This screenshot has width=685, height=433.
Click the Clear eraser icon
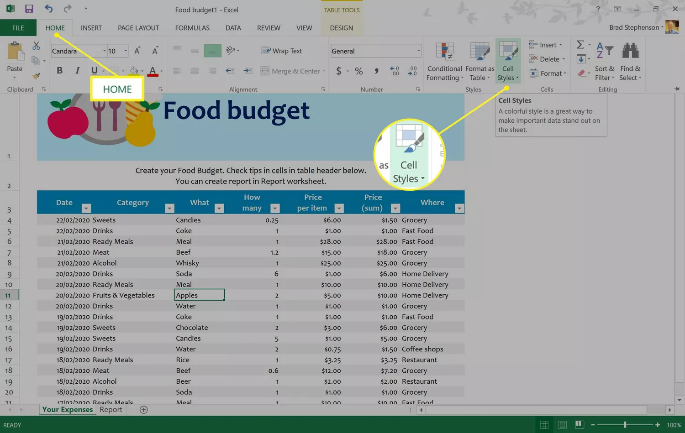581,73
